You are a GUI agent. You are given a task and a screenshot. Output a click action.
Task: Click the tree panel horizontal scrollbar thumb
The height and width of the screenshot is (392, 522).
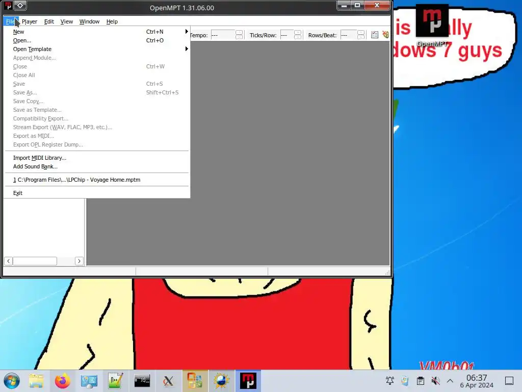(35, 261)
